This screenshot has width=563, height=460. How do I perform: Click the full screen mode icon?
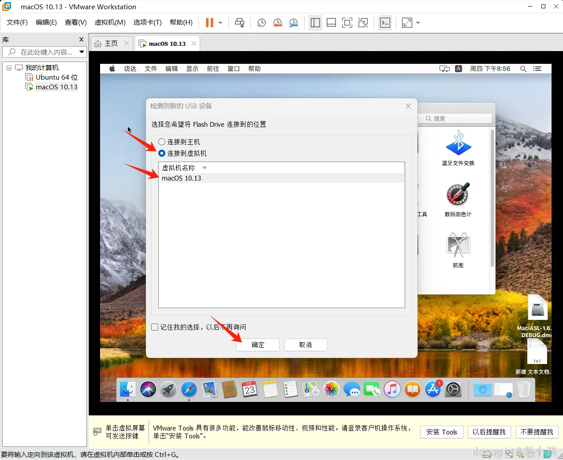coord(347,23)
